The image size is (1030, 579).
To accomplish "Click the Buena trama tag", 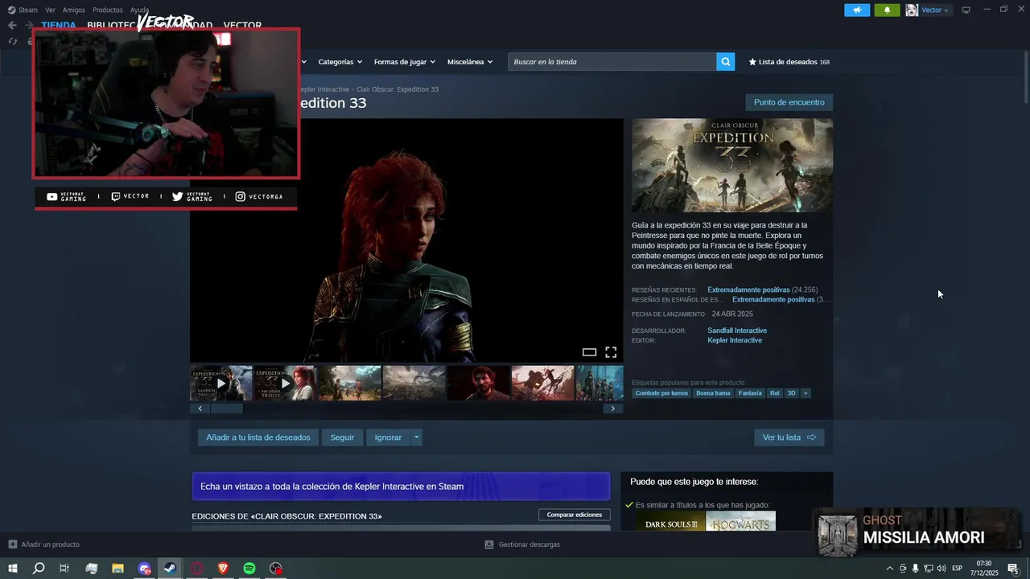I will 713,393.
